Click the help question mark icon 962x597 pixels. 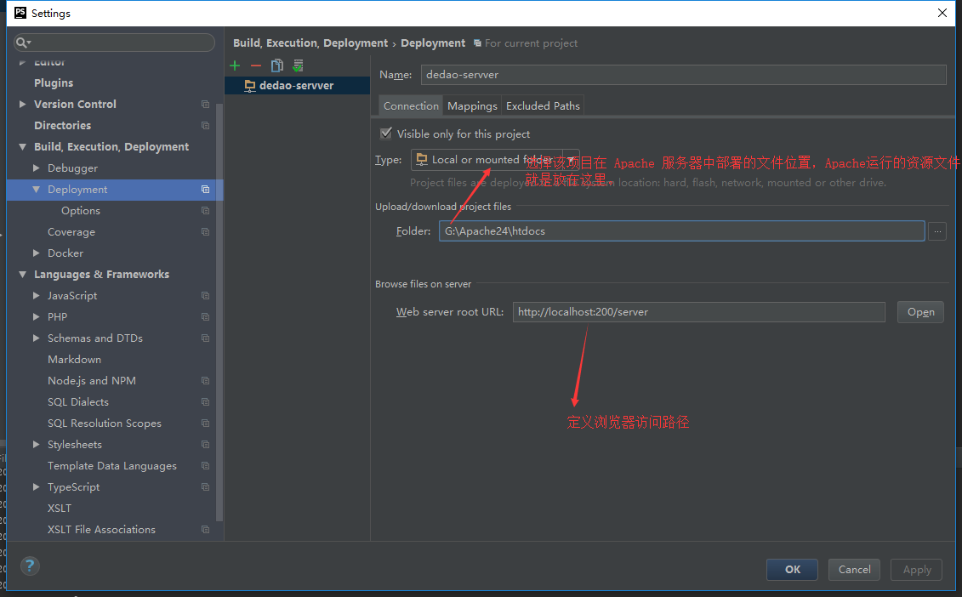[30, 566]
